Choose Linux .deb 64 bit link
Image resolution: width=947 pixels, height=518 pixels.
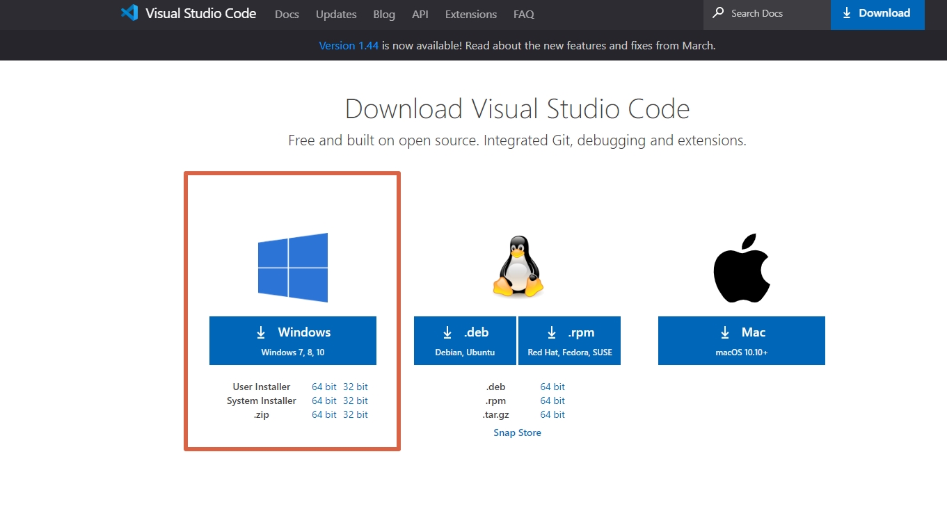[x=552, y=387]
